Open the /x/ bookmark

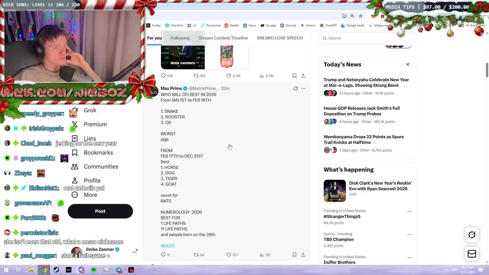192,26
